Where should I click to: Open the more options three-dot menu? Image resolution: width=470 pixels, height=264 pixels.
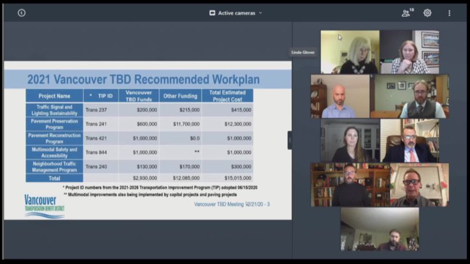tap(449, 12)
